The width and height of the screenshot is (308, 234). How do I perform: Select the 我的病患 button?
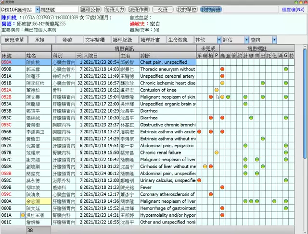[211, 10]
